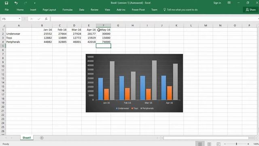Open the File menu
The image size is (259, 146).
[x=6, y=10]
